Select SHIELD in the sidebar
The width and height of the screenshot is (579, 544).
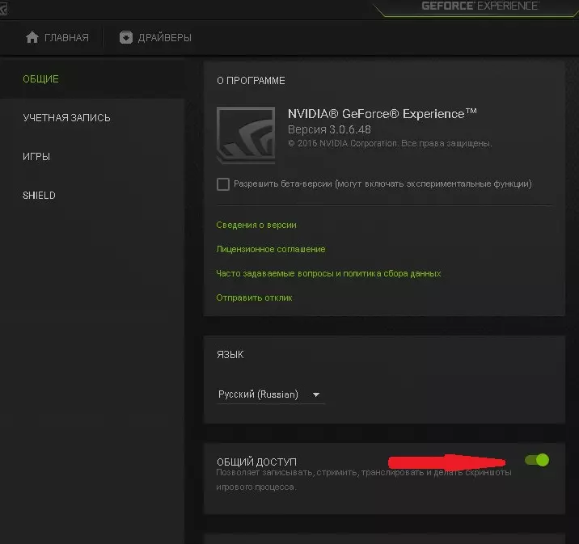(39, 196)
